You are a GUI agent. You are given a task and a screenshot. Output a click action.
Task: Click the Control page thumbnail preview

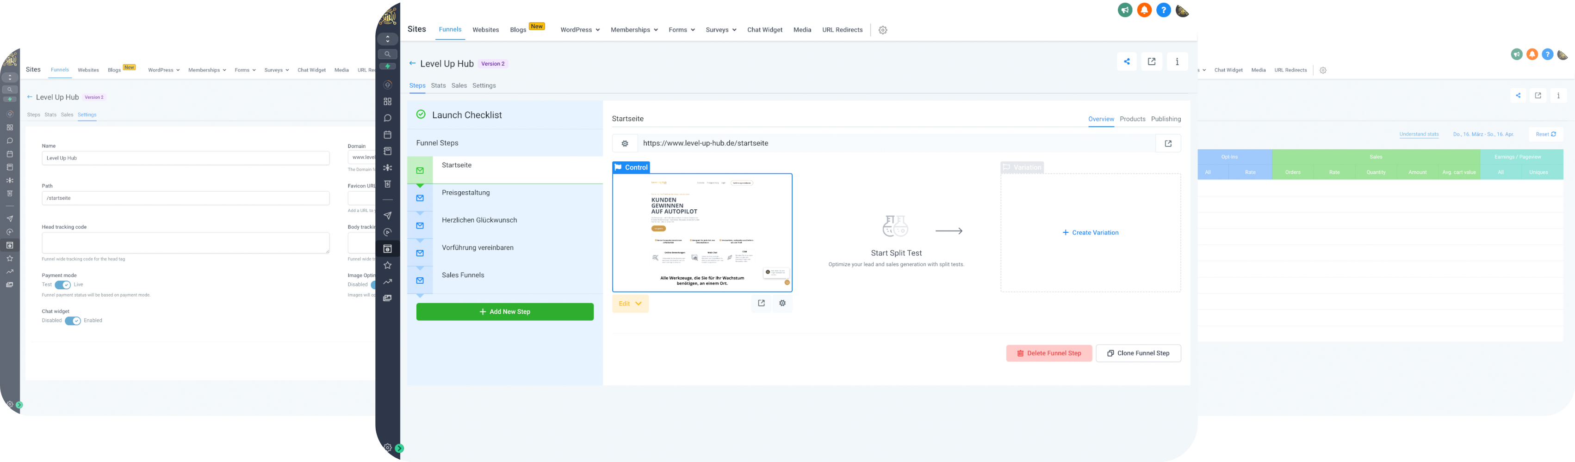coord(702,232)
